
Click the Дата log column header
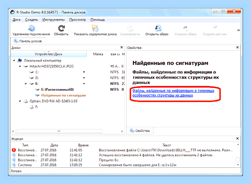point(54,145)
